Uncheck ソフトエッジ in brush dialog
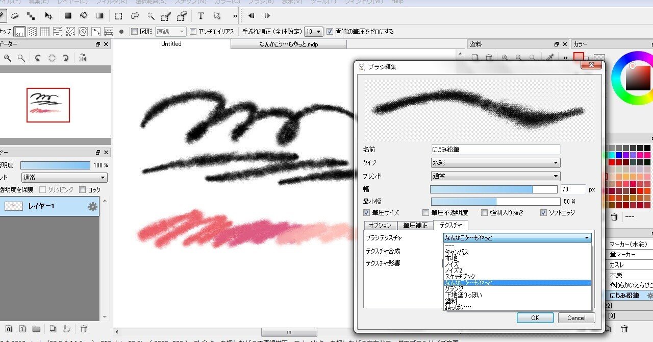 tap(544, 213)
